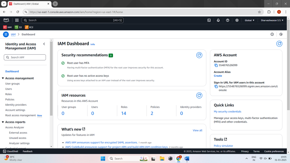Open Policies in sidebar
The image size is (290, 163).
(x=10, y=99)
